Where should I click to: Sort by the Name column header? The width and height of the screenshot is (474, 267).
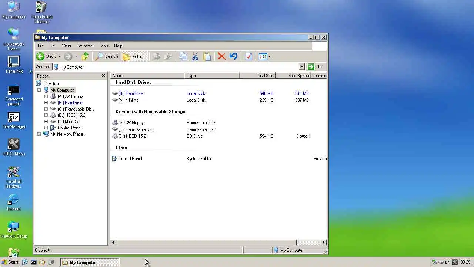point(147,76)
